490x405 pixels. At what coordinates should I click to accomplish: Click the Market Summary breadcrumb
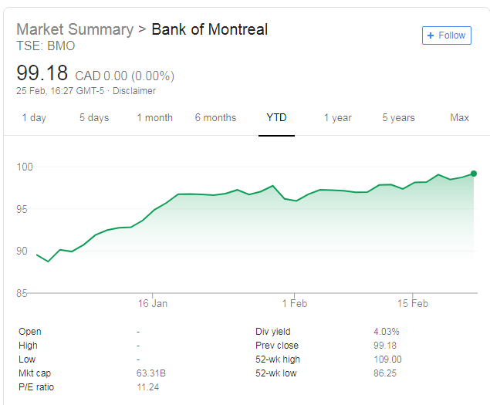click(x=75, y=30)
